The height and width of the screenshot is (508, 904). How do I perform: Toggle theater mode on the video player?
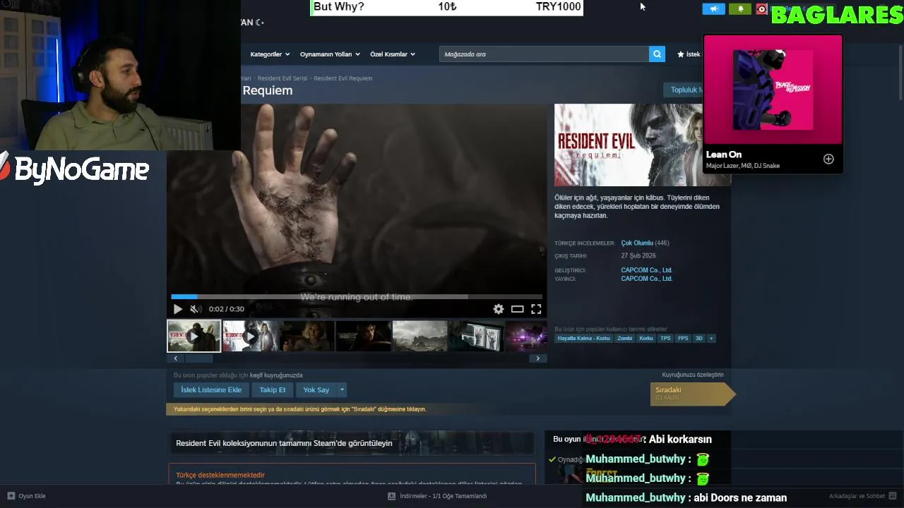517,309
